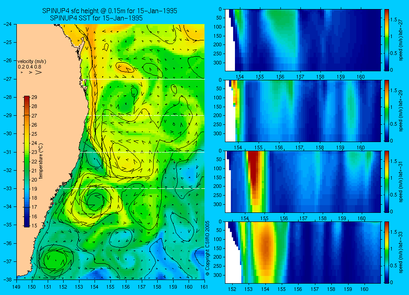Click the white dashed line at latitude -27

click(x=145, y=79)
